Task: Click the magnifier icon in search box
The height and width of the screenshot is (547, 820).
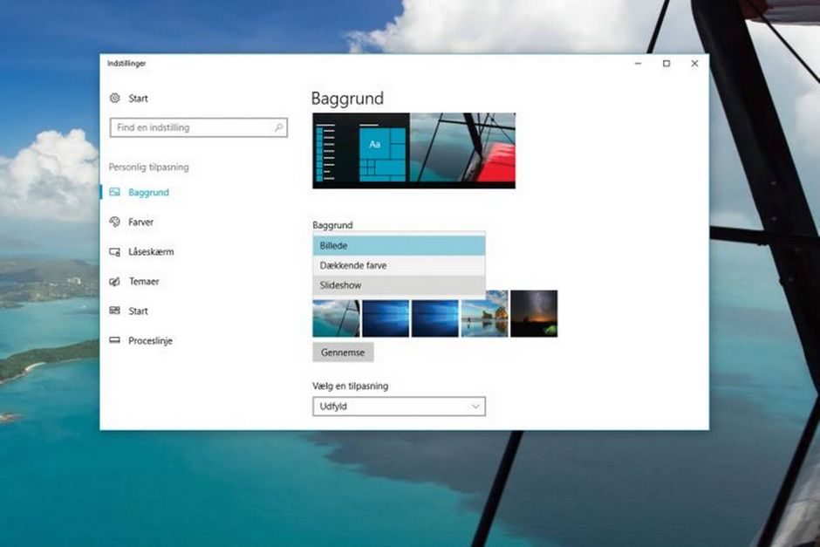Action: (x=279, y=127)
